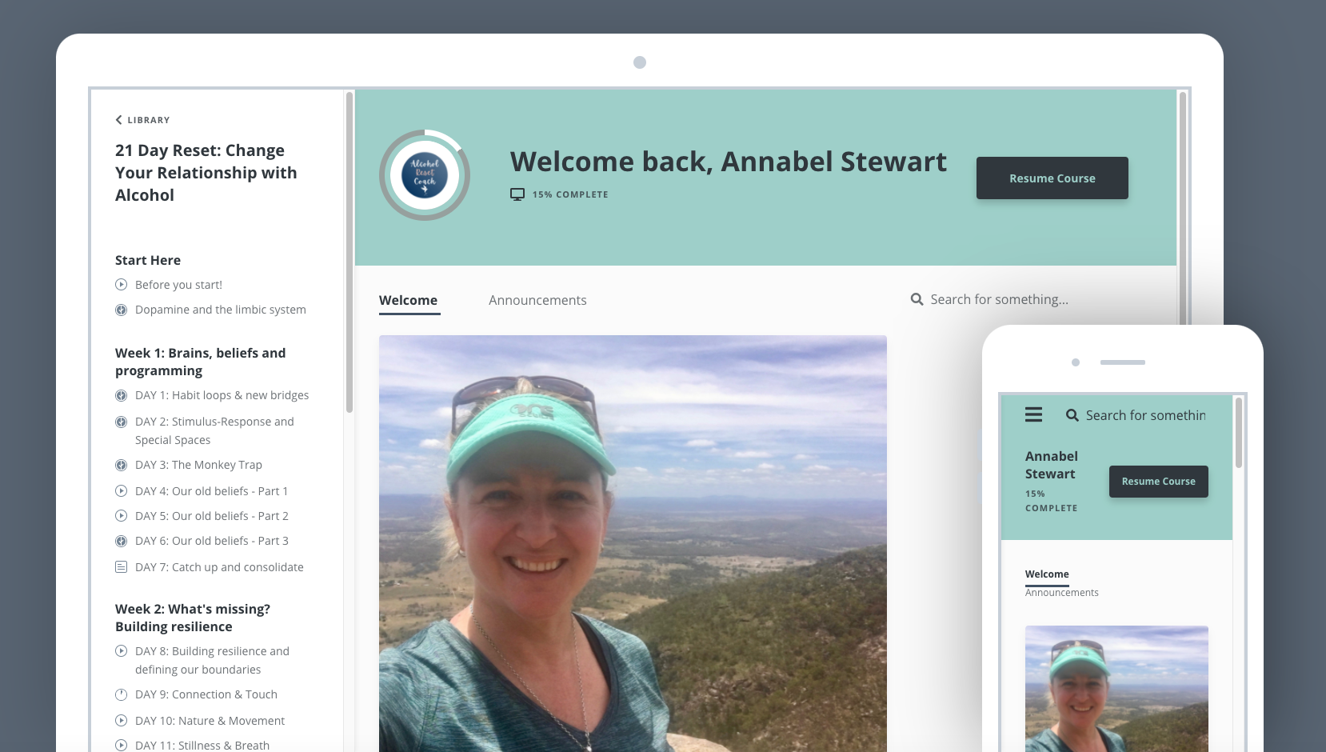The height and width of the screenshot is (752, 1326).
Task: Click the Alcohol Reset Coach logo
Action: [x=425, y=175]
